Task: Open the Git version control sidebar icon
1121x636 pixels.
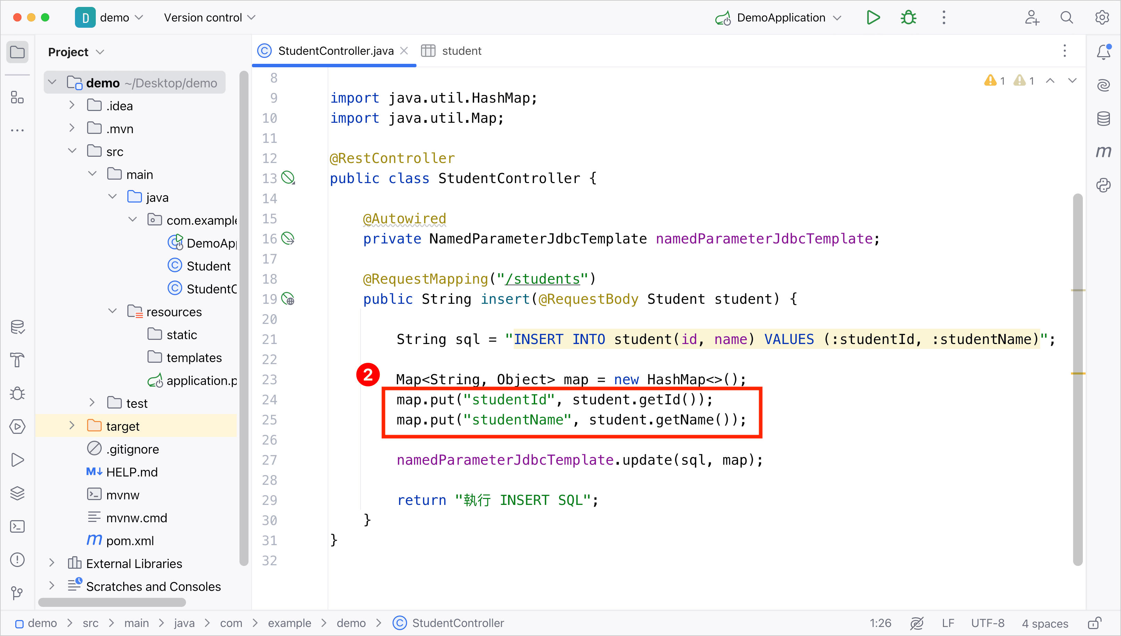Action: pos(17,593)
